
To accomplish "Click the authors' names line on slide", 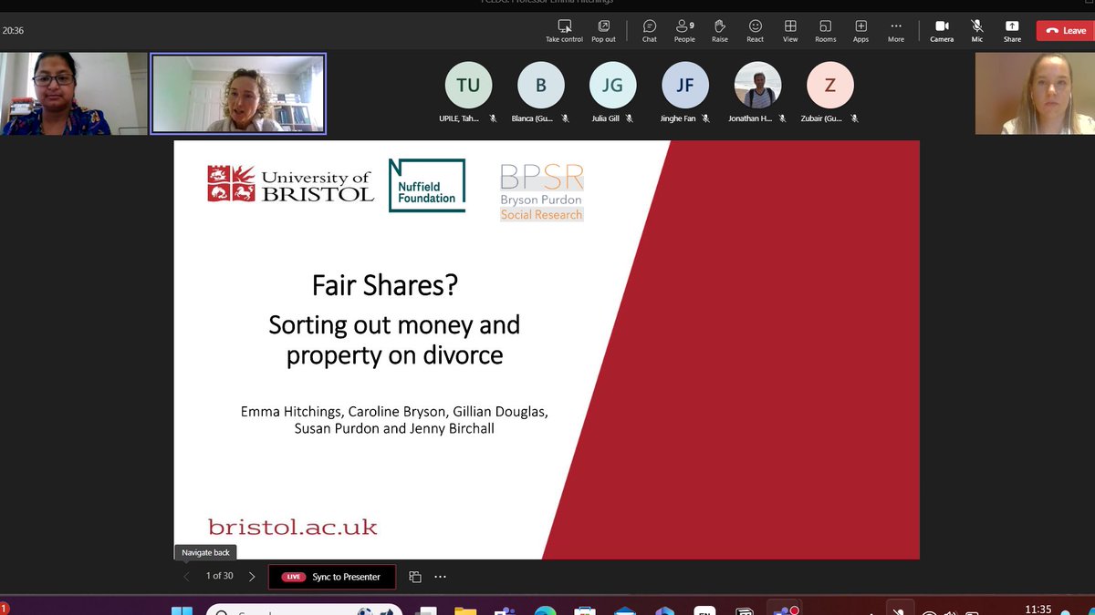I will coord(394,419).
